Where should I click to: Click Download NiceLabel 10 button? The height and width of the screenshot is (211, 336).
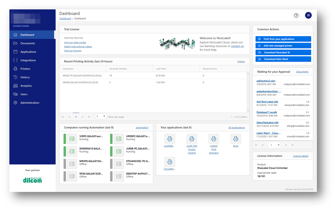[283, 53]
